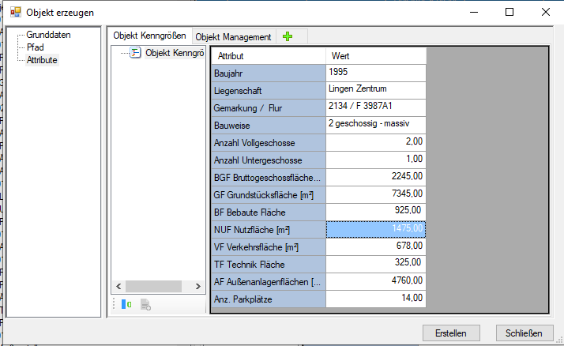This screenshot has height=346, width=564.
Task: Select Anzahl Vollgeschosse value 2,00
Action: 376,143
